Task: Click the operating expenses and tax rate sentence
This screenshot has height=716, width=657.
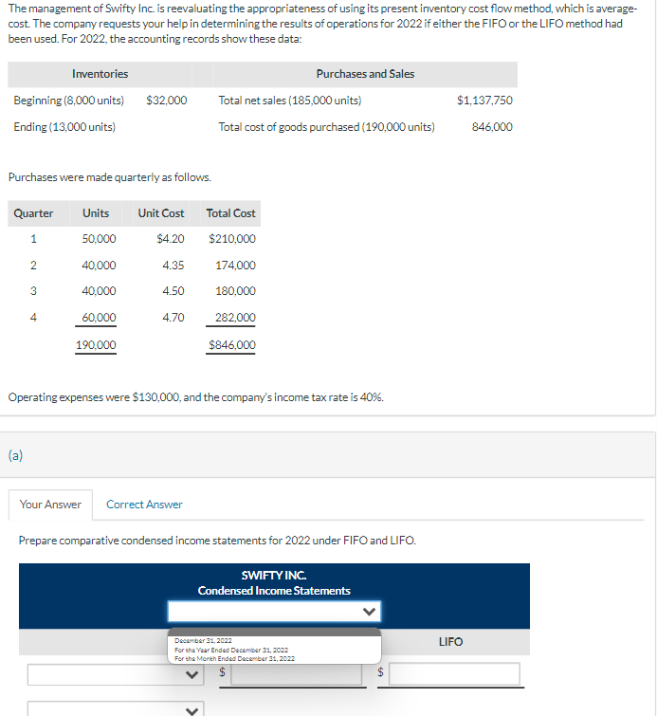Action: pos(196,397)
